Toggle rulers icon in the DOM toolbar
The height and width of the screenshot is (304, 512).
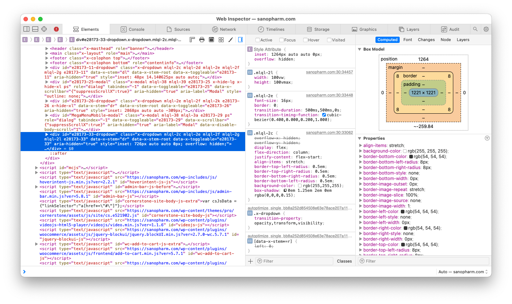[x=192, y=40]
